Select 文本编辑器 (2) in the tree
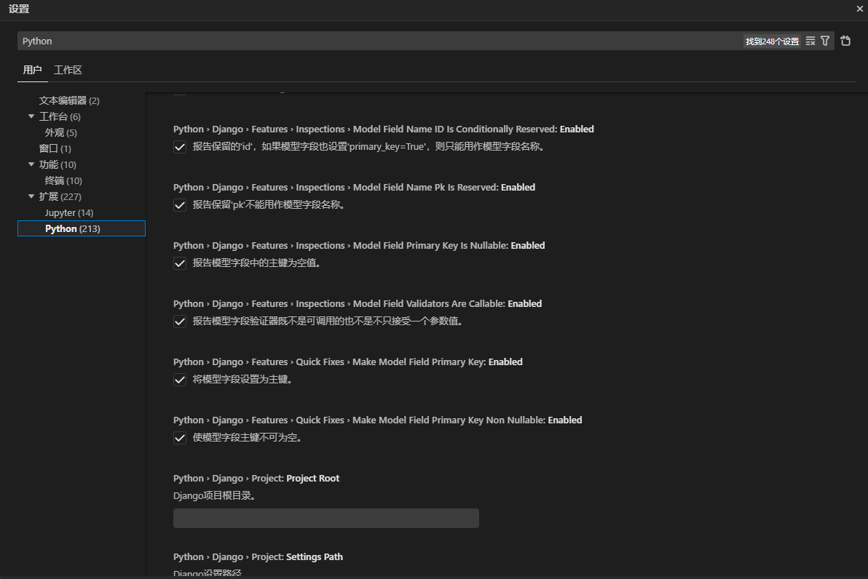 tap(69, 100)
